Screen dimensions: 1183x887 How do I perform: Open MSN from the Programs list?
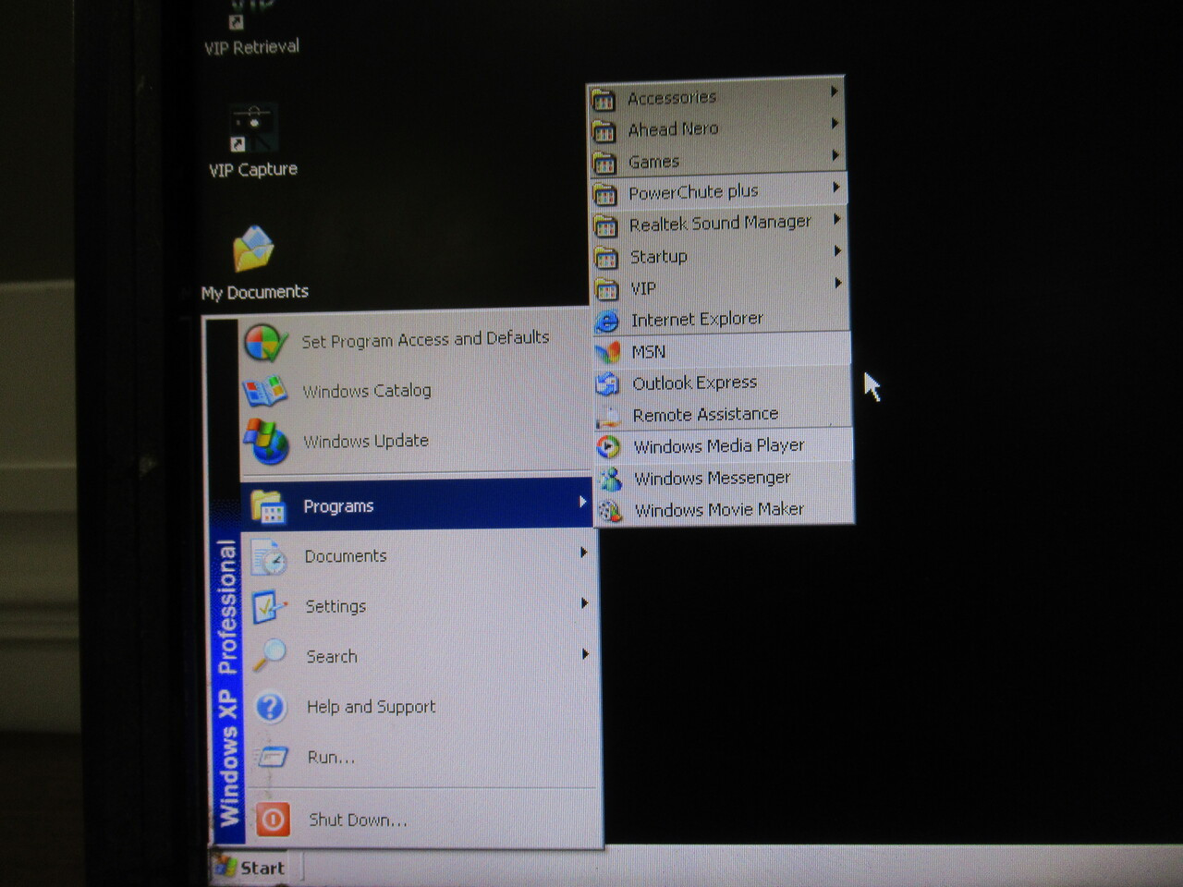(721, 351)
